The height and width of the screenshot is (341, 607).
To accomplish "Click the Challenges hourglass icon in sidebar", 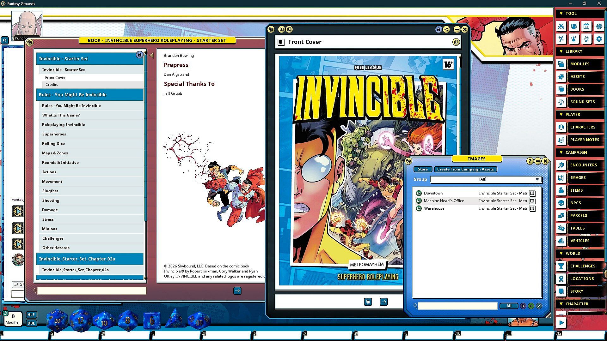I will click(x=561, y=266).
